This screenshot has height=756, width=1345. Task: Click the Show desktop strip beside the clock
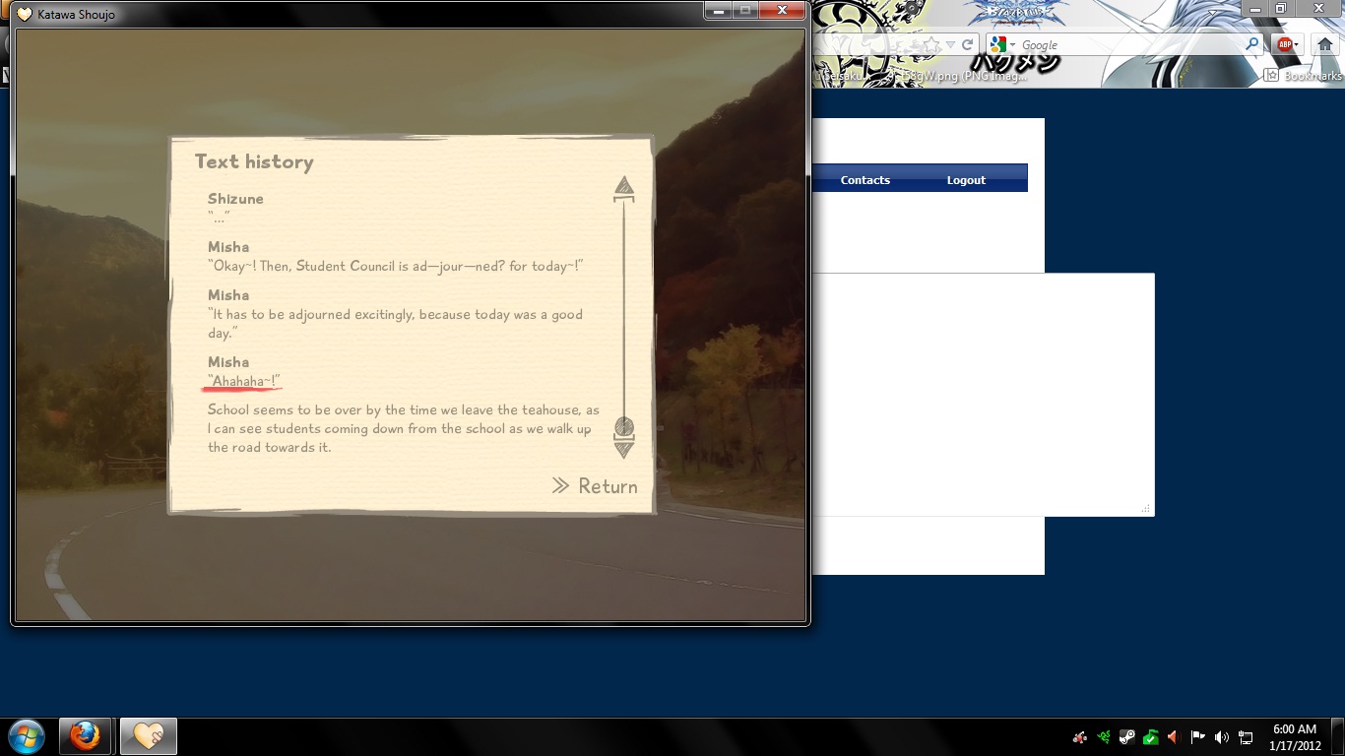[x=1338, y=736]
